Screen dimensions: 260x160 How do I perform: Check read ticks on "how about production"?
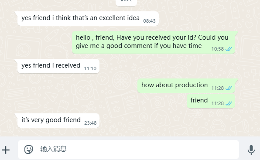(x=229, y=88)
